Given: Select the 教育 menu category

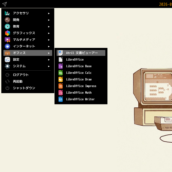Looking at the screenshot, I should click(28, 26).
